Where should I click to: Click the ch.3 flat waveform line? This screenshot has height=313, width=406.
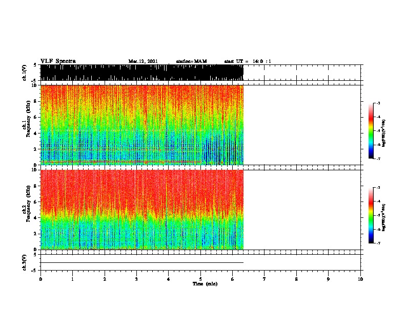(142, 263)
